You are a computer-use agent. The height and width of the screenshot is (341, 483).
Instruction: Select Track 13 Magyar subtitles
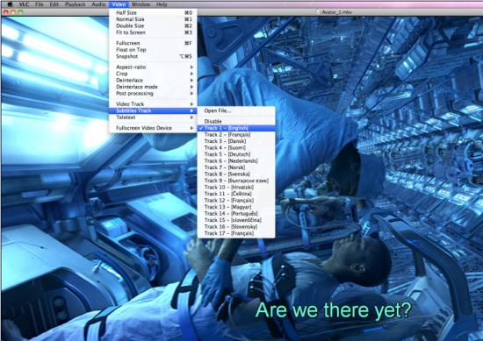tap(236, 207)
